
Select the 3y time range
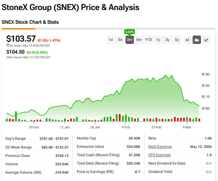[x=167, y=40]
